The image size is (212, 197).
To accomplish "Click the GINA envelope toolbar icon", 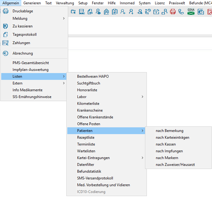I will [x=191, y=12].
